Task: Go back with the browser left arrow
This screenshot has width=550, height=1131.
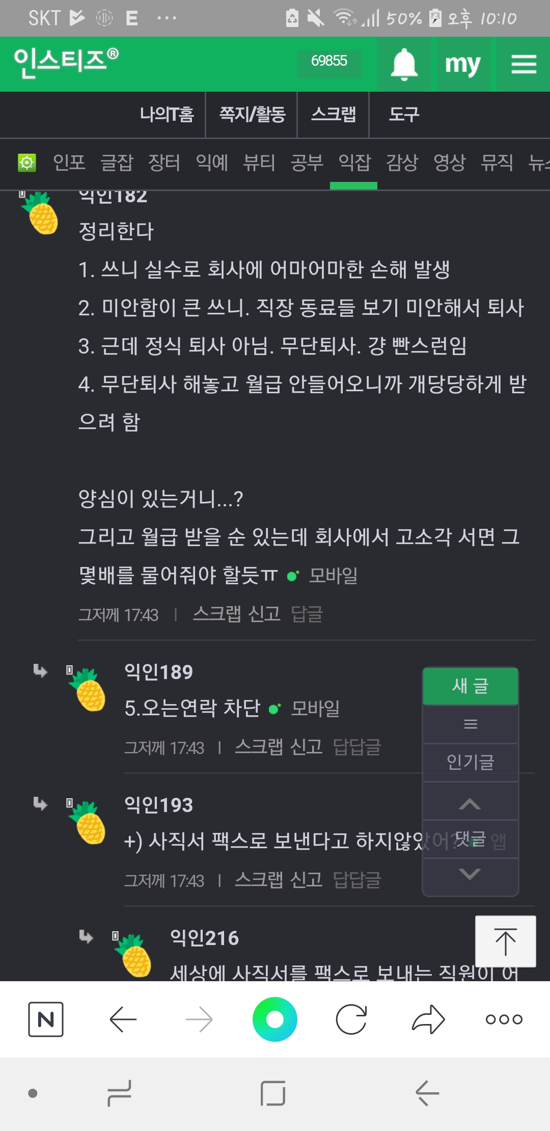Action: click(x=123, y=1019)
